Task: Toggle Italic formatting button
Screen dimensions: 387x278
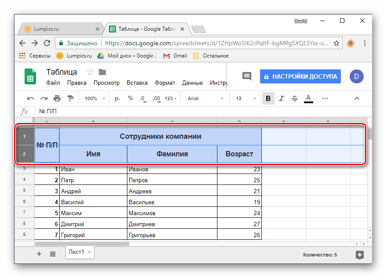Action: click(x=281, y=98)
